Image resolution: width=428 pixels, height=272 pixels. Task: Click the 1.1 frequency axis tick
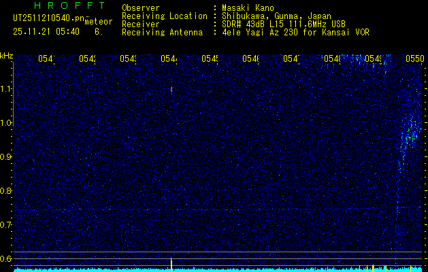[6, 89]
